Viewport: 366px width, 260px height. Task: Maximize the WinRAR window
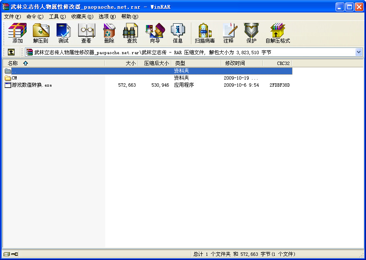point(349,7)
